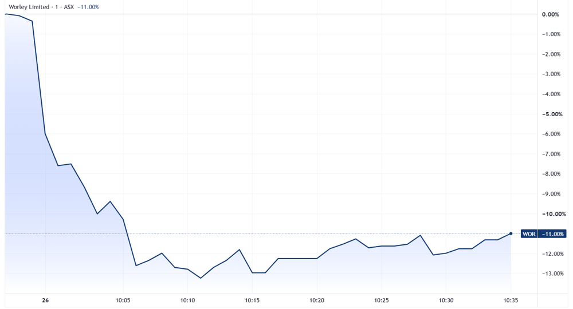The height and width of the screenshot is (309, 573).
Task: Click the Worley Limited symbol title
Action: coord(29,7)
